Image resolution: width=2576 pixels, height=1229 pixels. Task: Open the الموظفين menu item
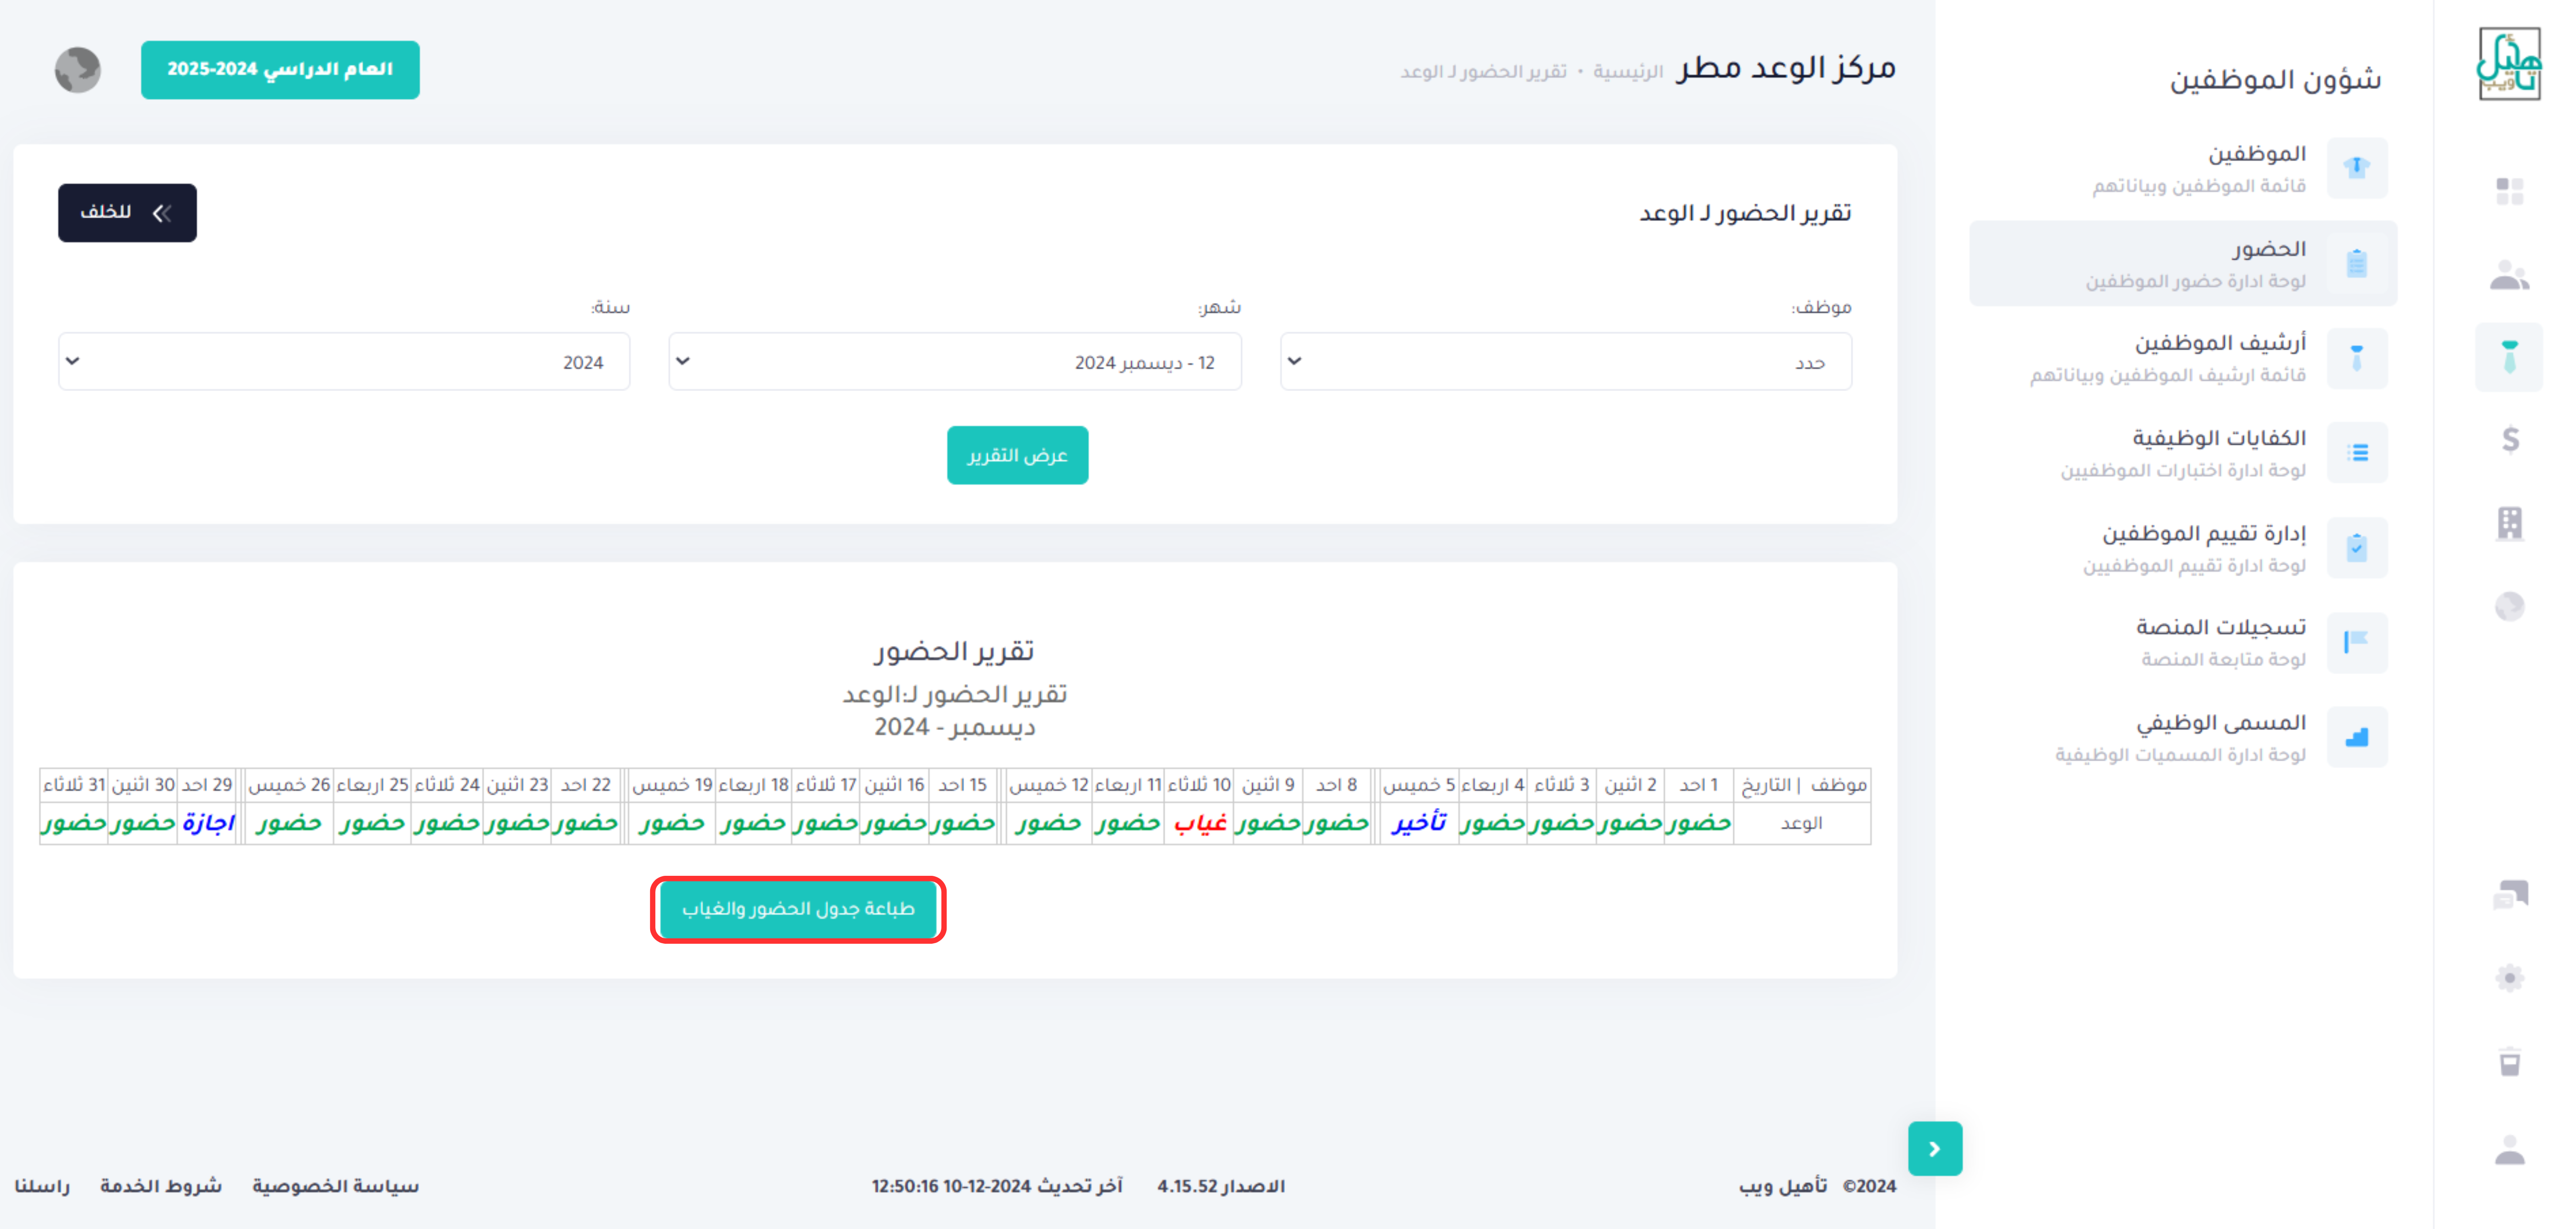[2183, 168]
